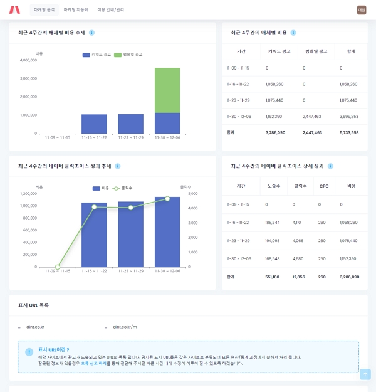Click info icon beside 최근 4주간의 매체별 비용 table title
Viewport: 376px width, 392px height.
293,33
